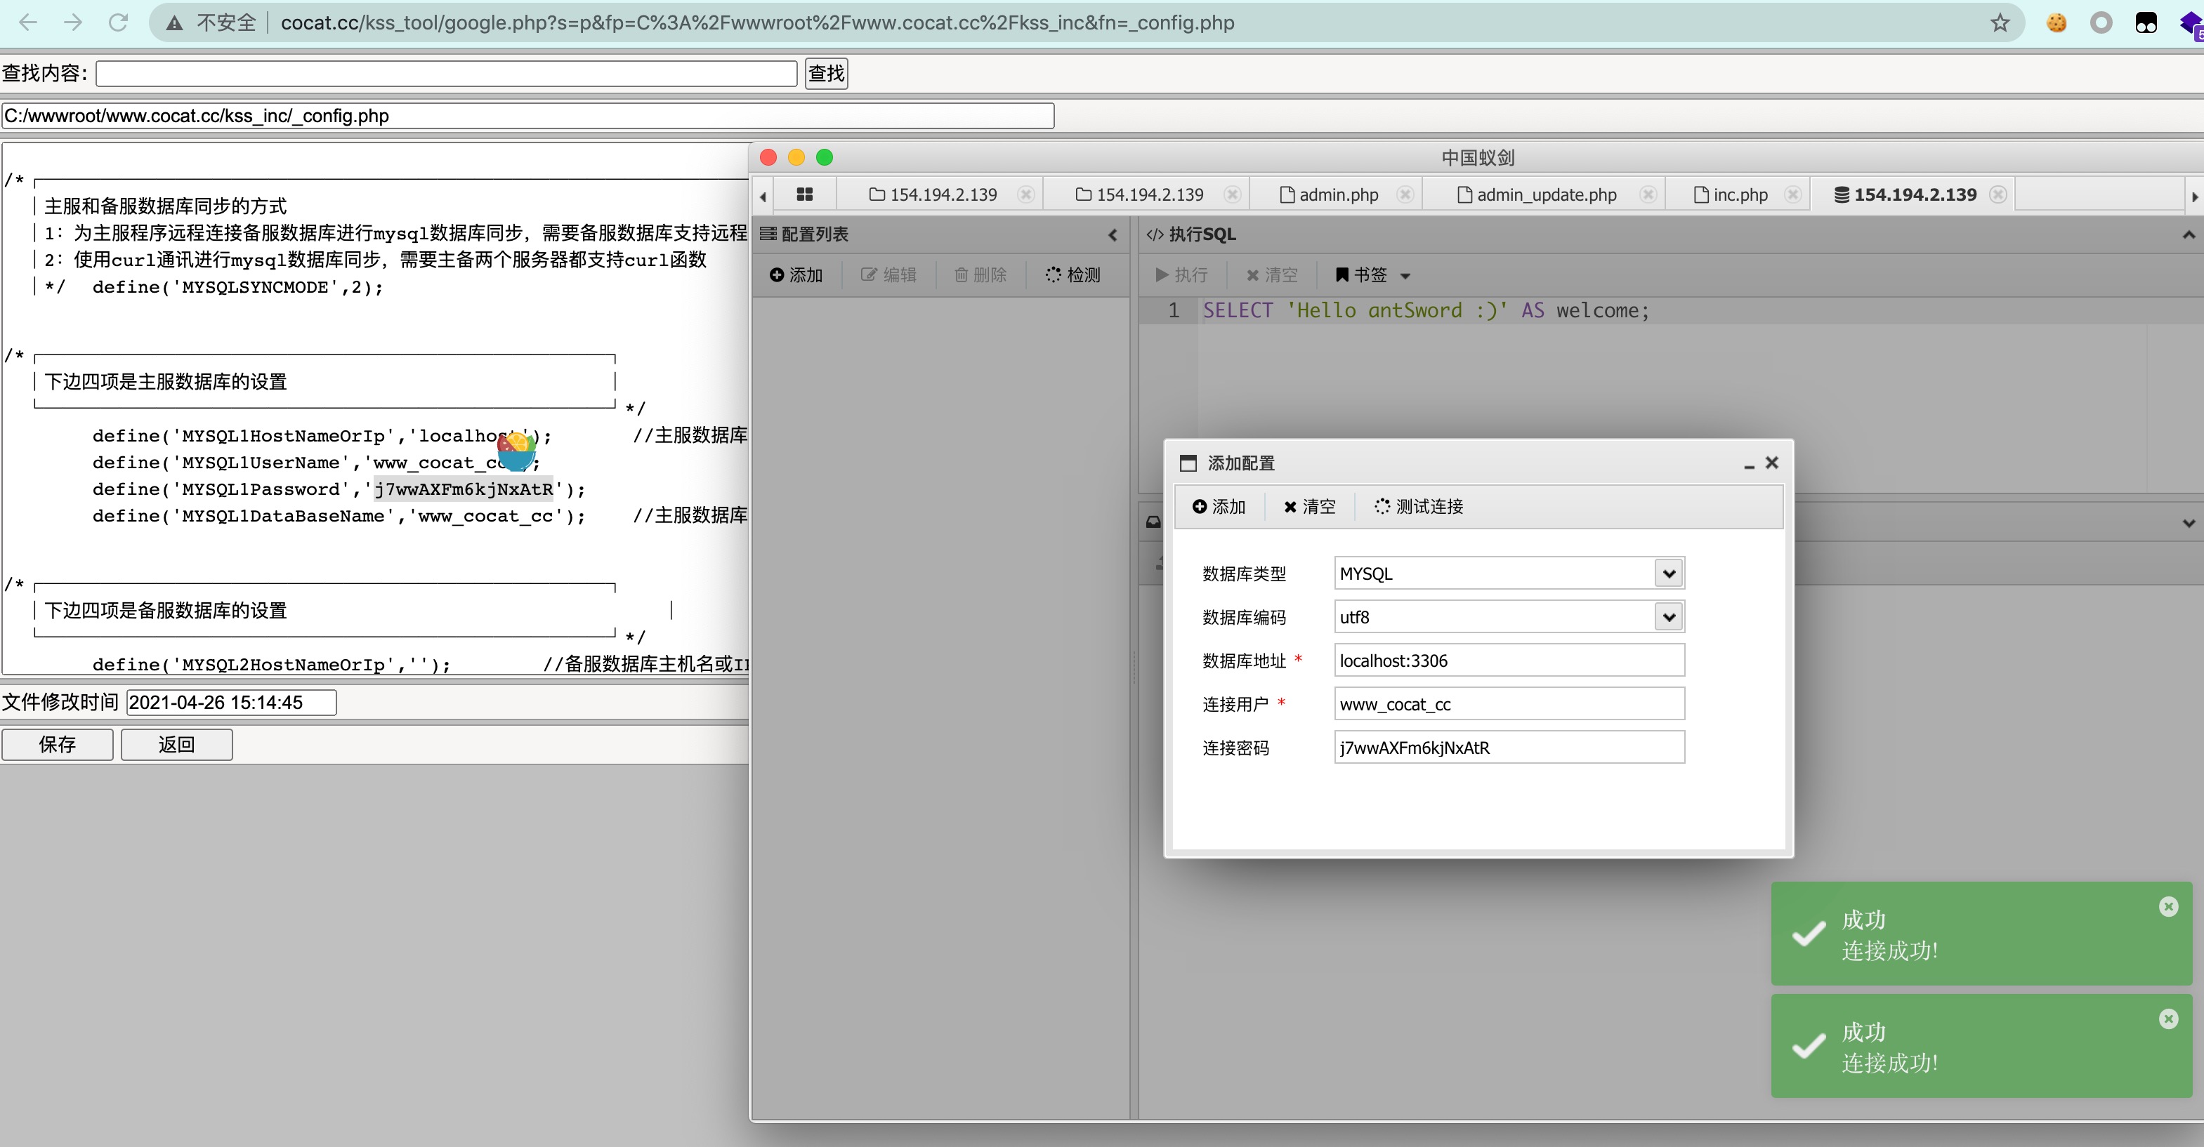
Task: Click the macOS green zoom button of AntSword
Action: (x=825, y=157)
